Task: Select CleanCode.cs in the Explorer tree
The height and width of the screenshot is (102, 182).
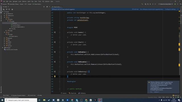Action: click(13, 36)
